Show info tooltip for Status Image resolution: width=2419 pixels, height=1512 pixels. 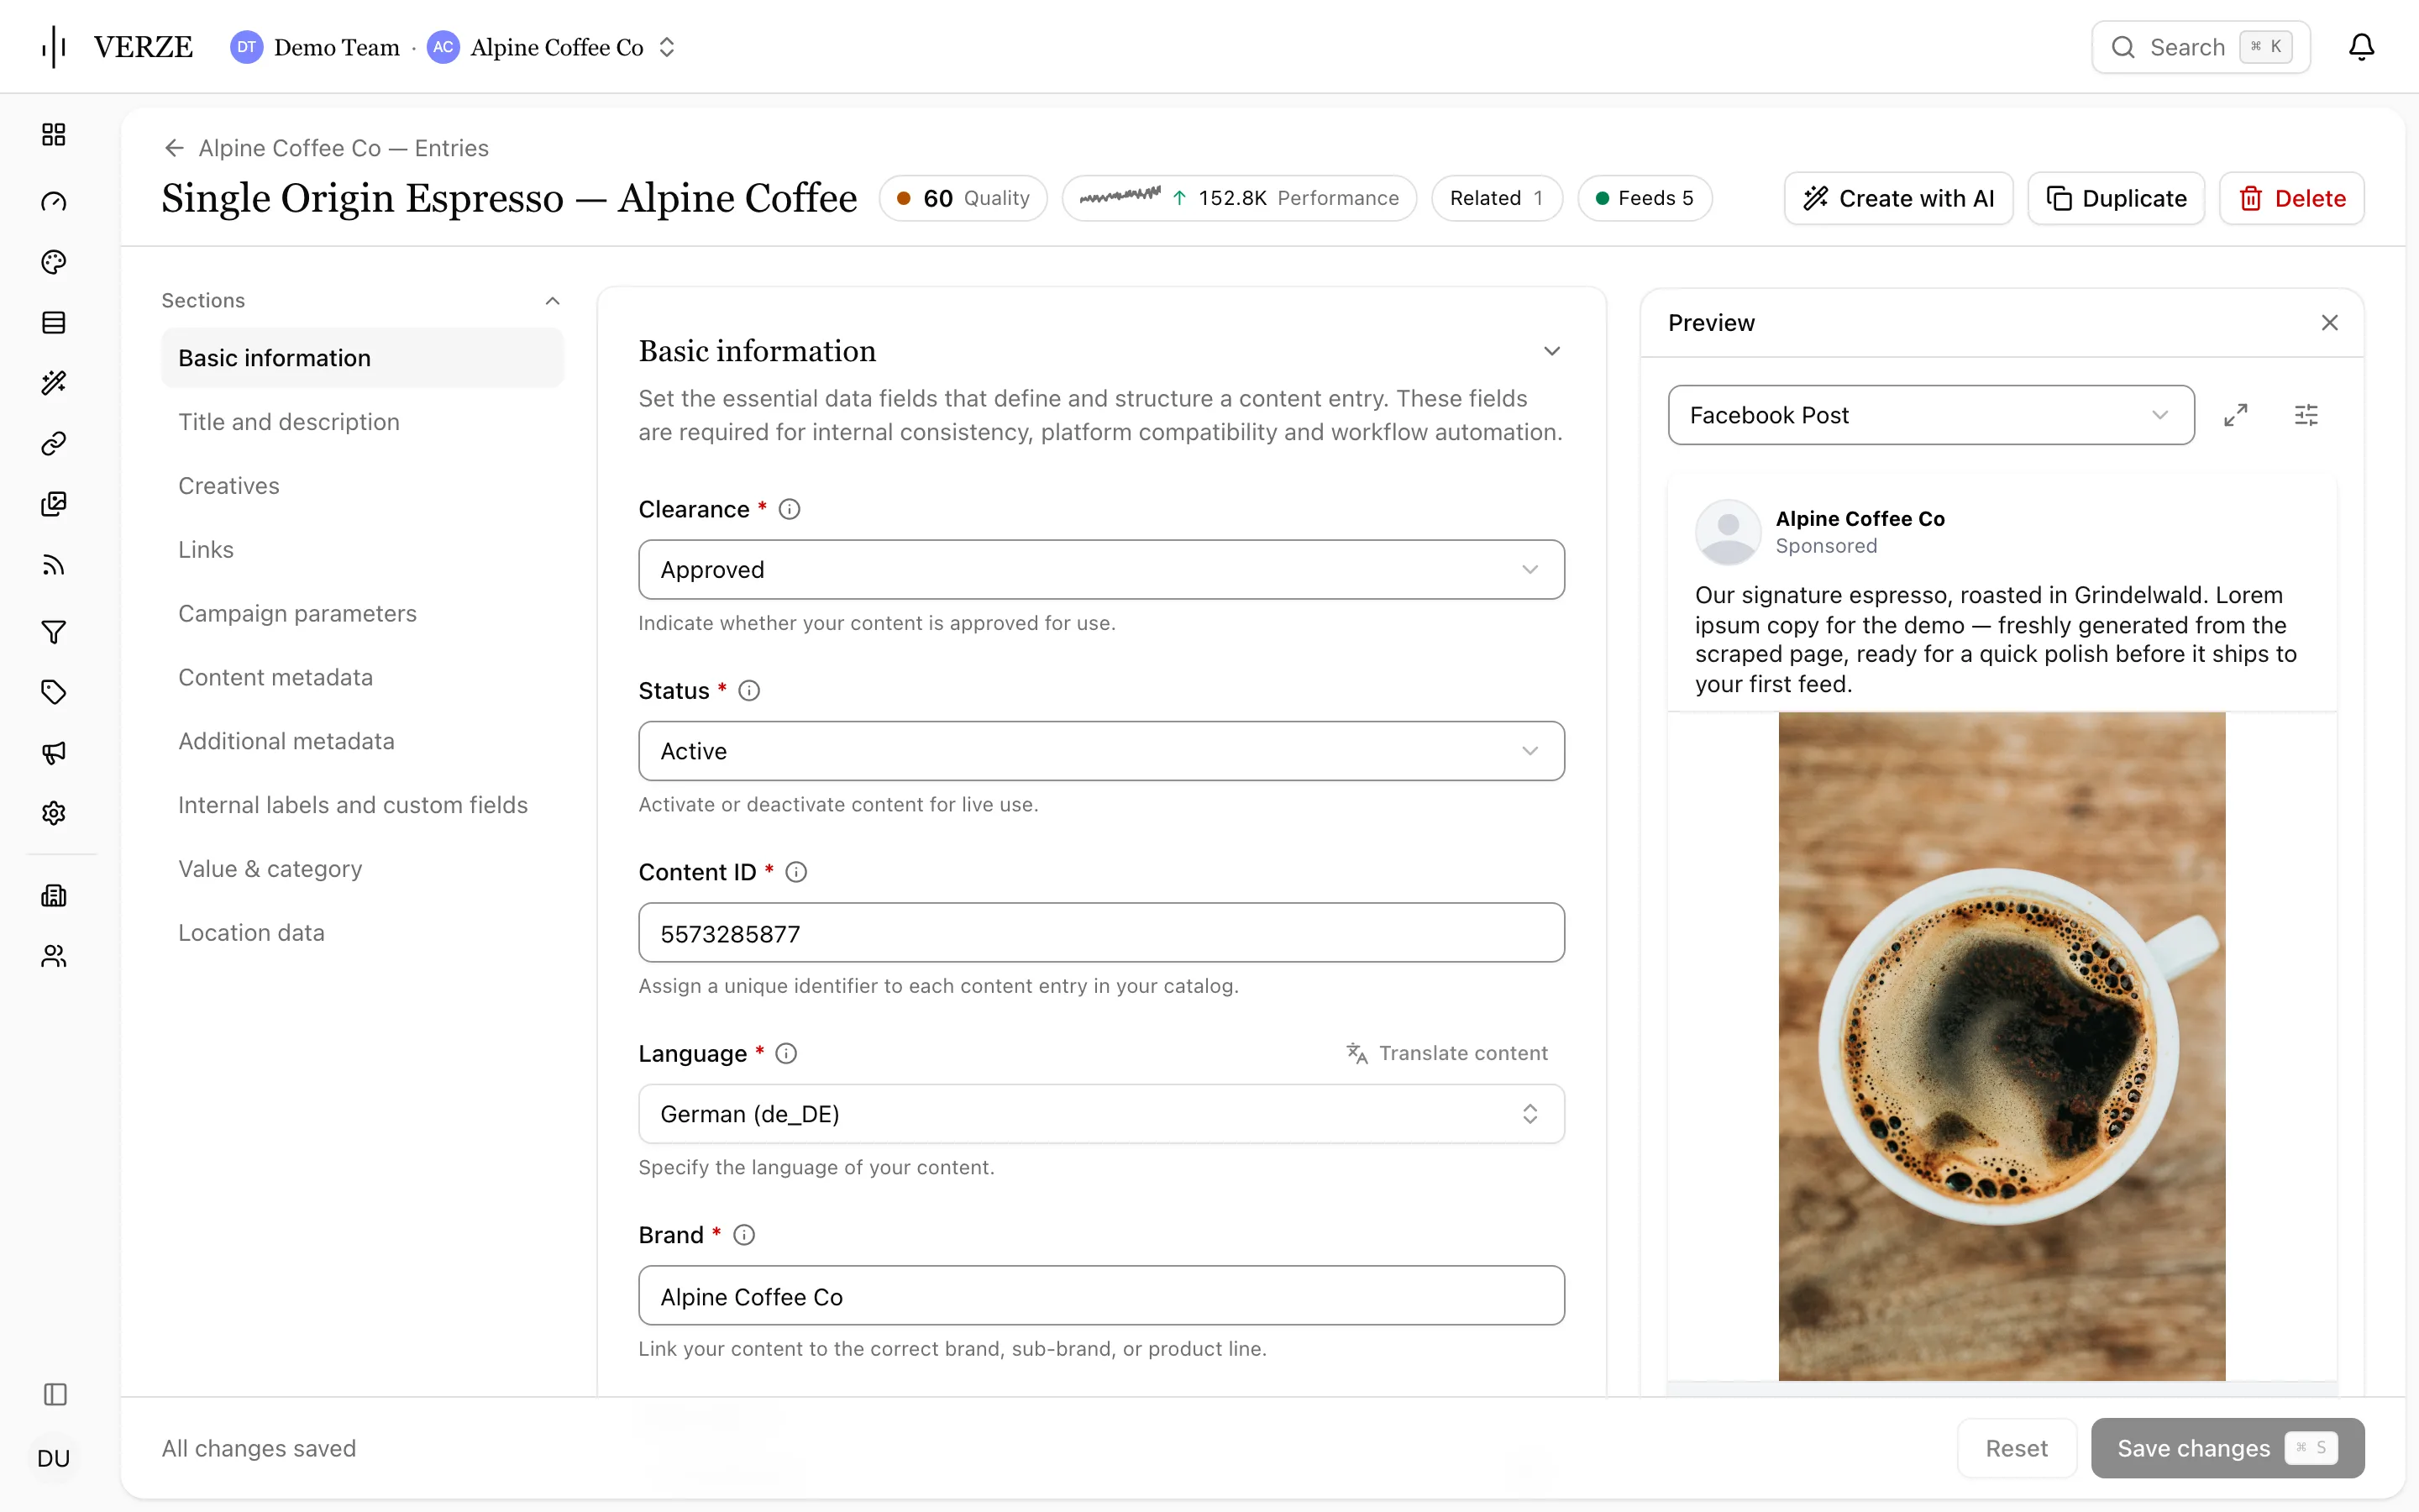point(748,691)
